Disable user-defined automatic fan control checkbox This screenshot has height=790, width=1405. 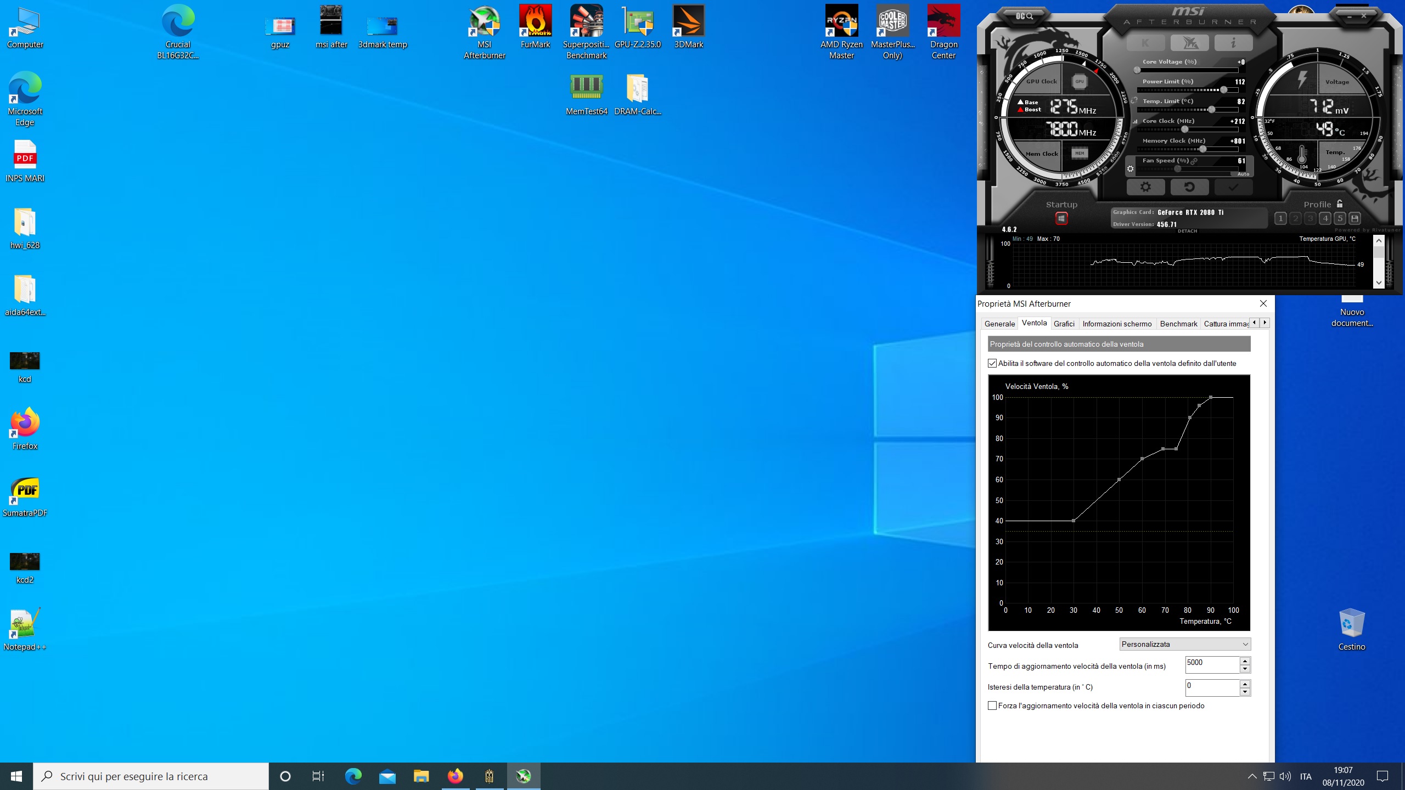coord(992,363)
